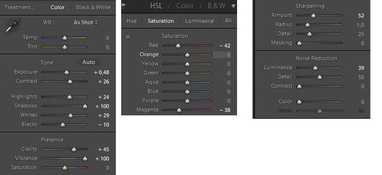Open the WB As Shot preset dropdown
The width and height of the screenshot is (382, 175).
pyautogui.click(x=85, y=22)
